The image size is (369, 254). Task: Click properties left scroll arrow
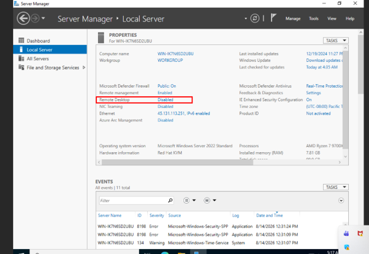point(99,162)
